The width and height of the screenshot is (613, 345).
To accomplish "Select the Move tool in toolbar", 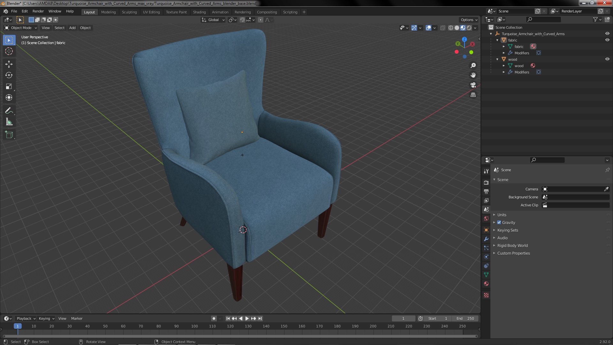I will point(9,64).
